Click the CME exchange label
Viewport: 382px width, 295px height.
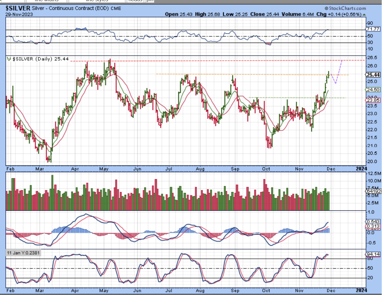pos(116,8)
